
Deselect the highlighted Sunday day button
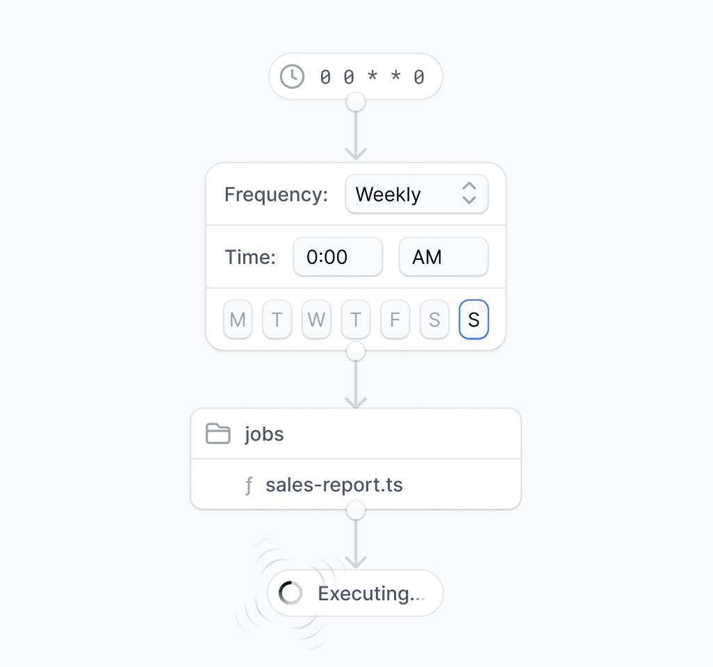click(x=474, y=319)
